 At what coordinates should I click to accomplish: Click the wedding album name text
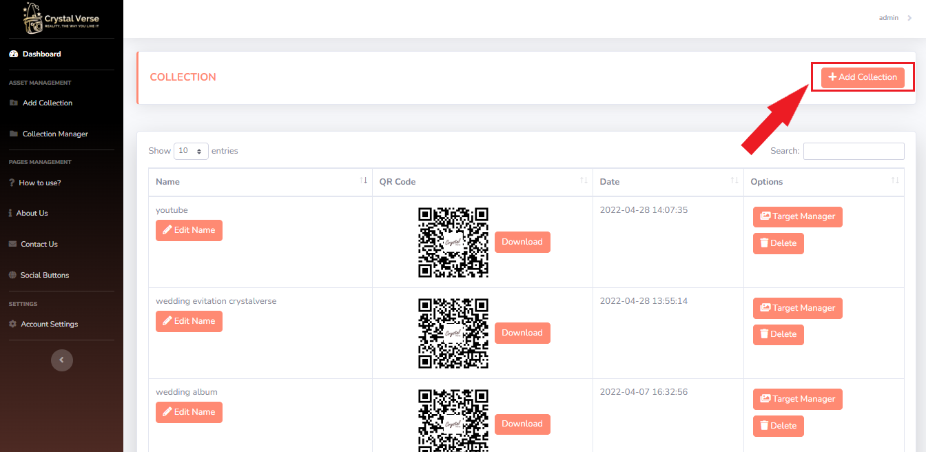tap(187, 392)
